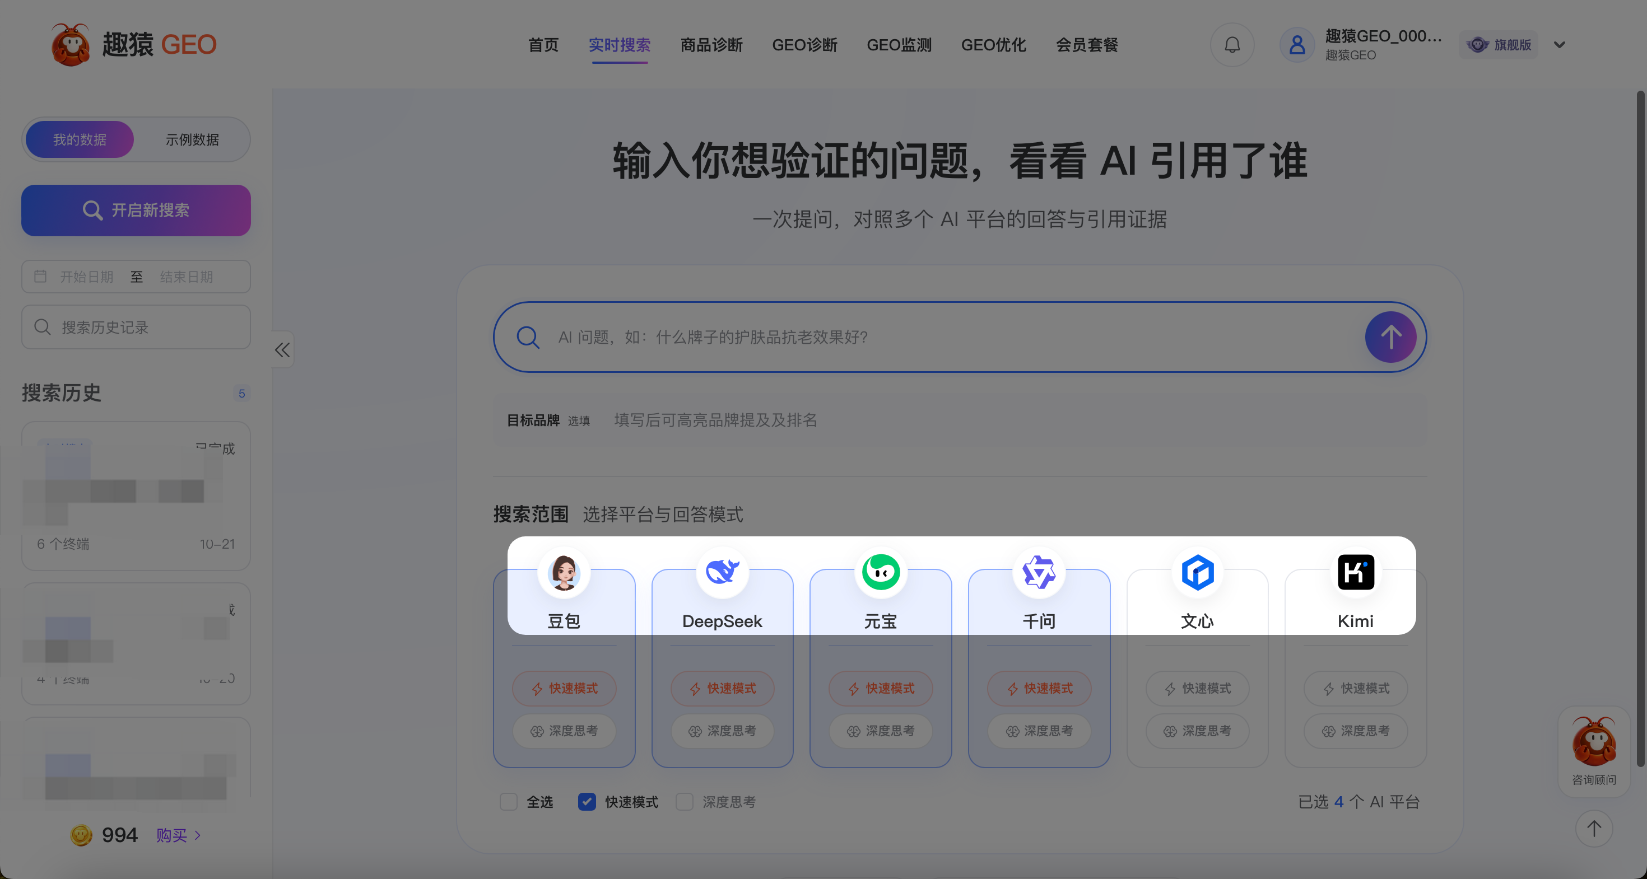Image resolution: width=1647 pixels, height=879 pixels.
Task: Open the GEO诊断 menu
Action: tap(804, 45)
